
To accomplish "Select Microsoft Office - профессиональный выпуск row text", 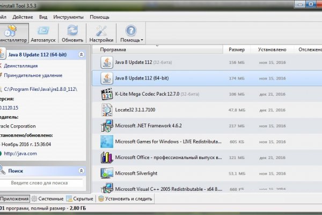I will click(169, 157).
